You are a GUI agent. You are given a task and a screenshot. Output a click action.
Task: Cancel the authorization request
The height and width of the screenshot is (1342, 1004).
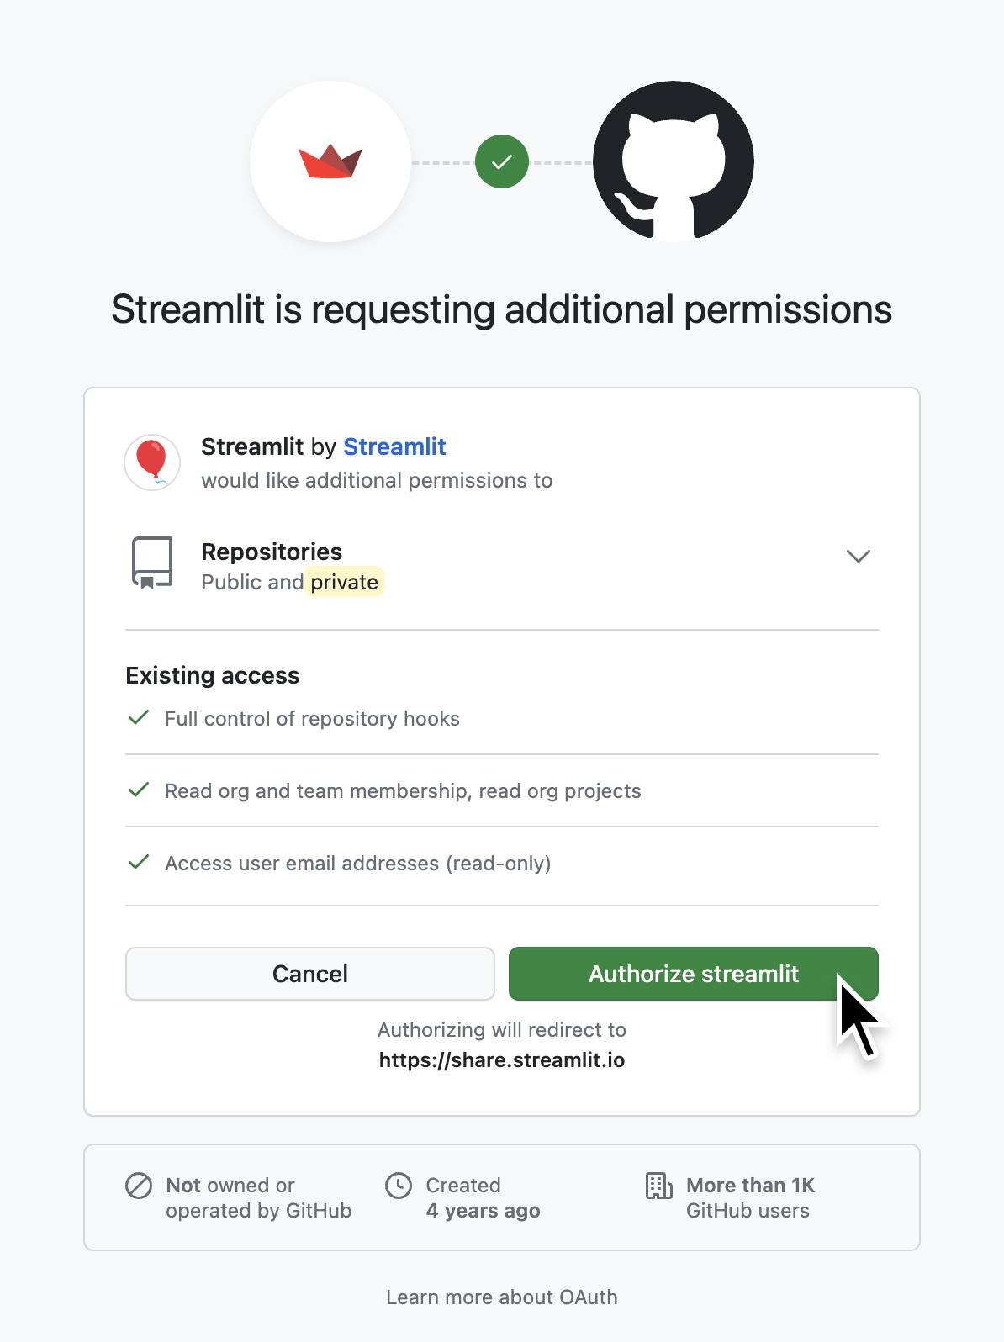tap(309, 974)
